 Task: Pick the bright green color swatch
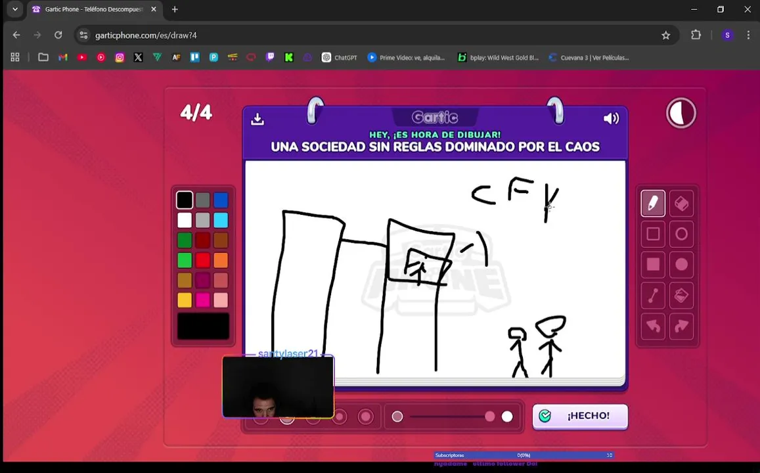(x=185, y=260)
